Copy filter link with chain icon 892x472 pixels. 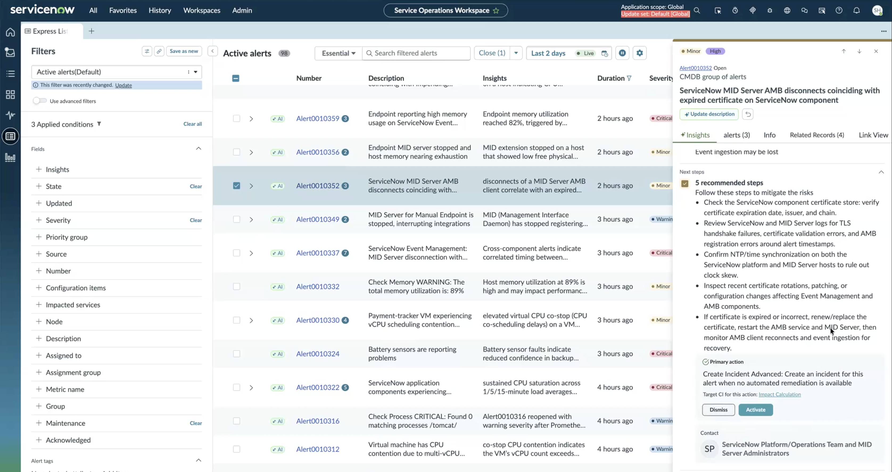click(x=159, y=51)
